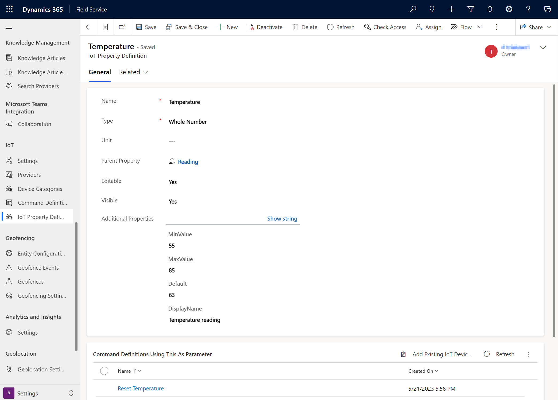Toggle the Additional Properties Show string
This screenshot has height=400, width=558.
tap(282, 218)
